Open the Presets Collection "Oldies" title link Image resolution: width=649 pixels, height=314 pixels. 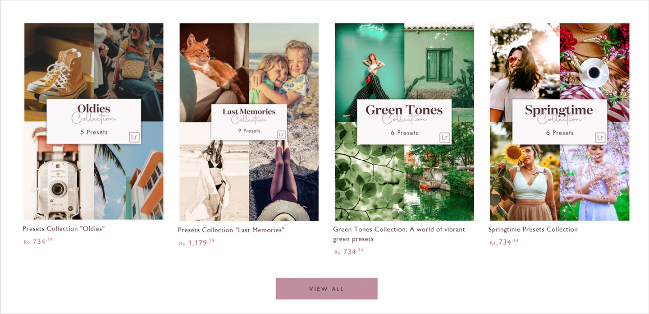64,229
